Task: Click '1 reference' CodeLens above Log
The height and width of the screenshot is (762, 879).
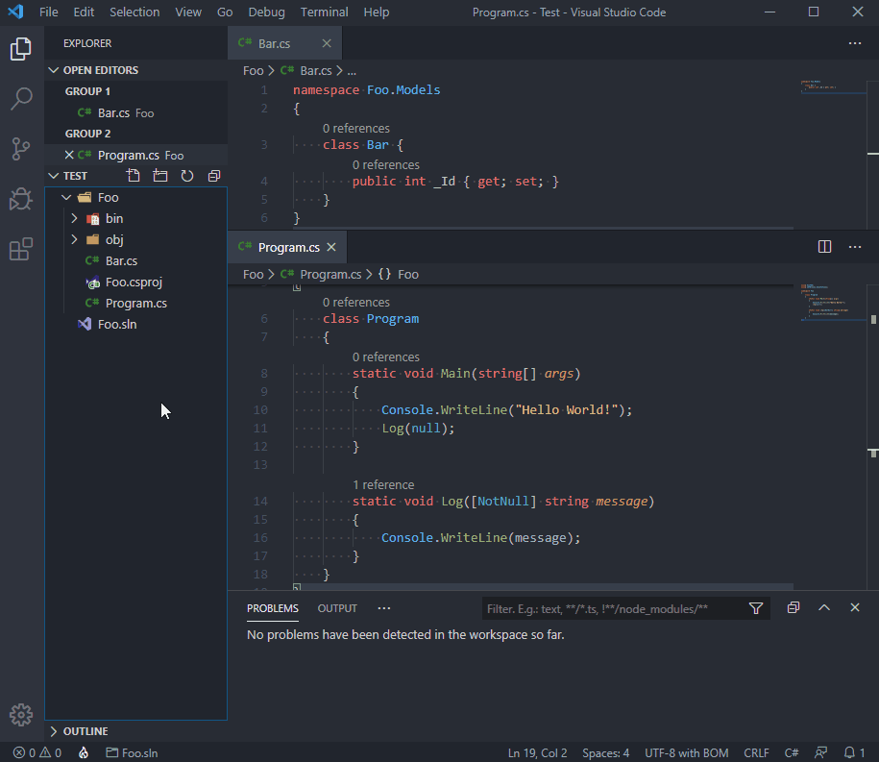Action: pyautogui.click(x=383, y=484)
